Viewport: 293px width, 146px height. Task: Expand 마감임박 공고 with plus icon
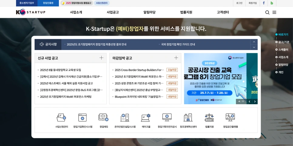176,58
